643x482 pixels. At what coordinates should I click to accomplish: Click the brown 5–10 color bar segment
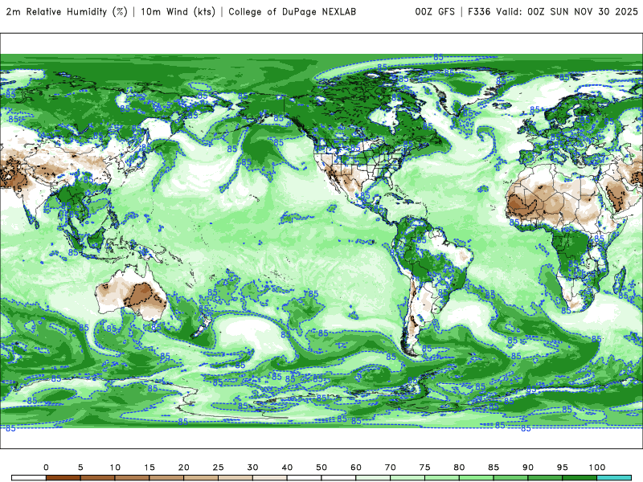click(x=97, y=478)
